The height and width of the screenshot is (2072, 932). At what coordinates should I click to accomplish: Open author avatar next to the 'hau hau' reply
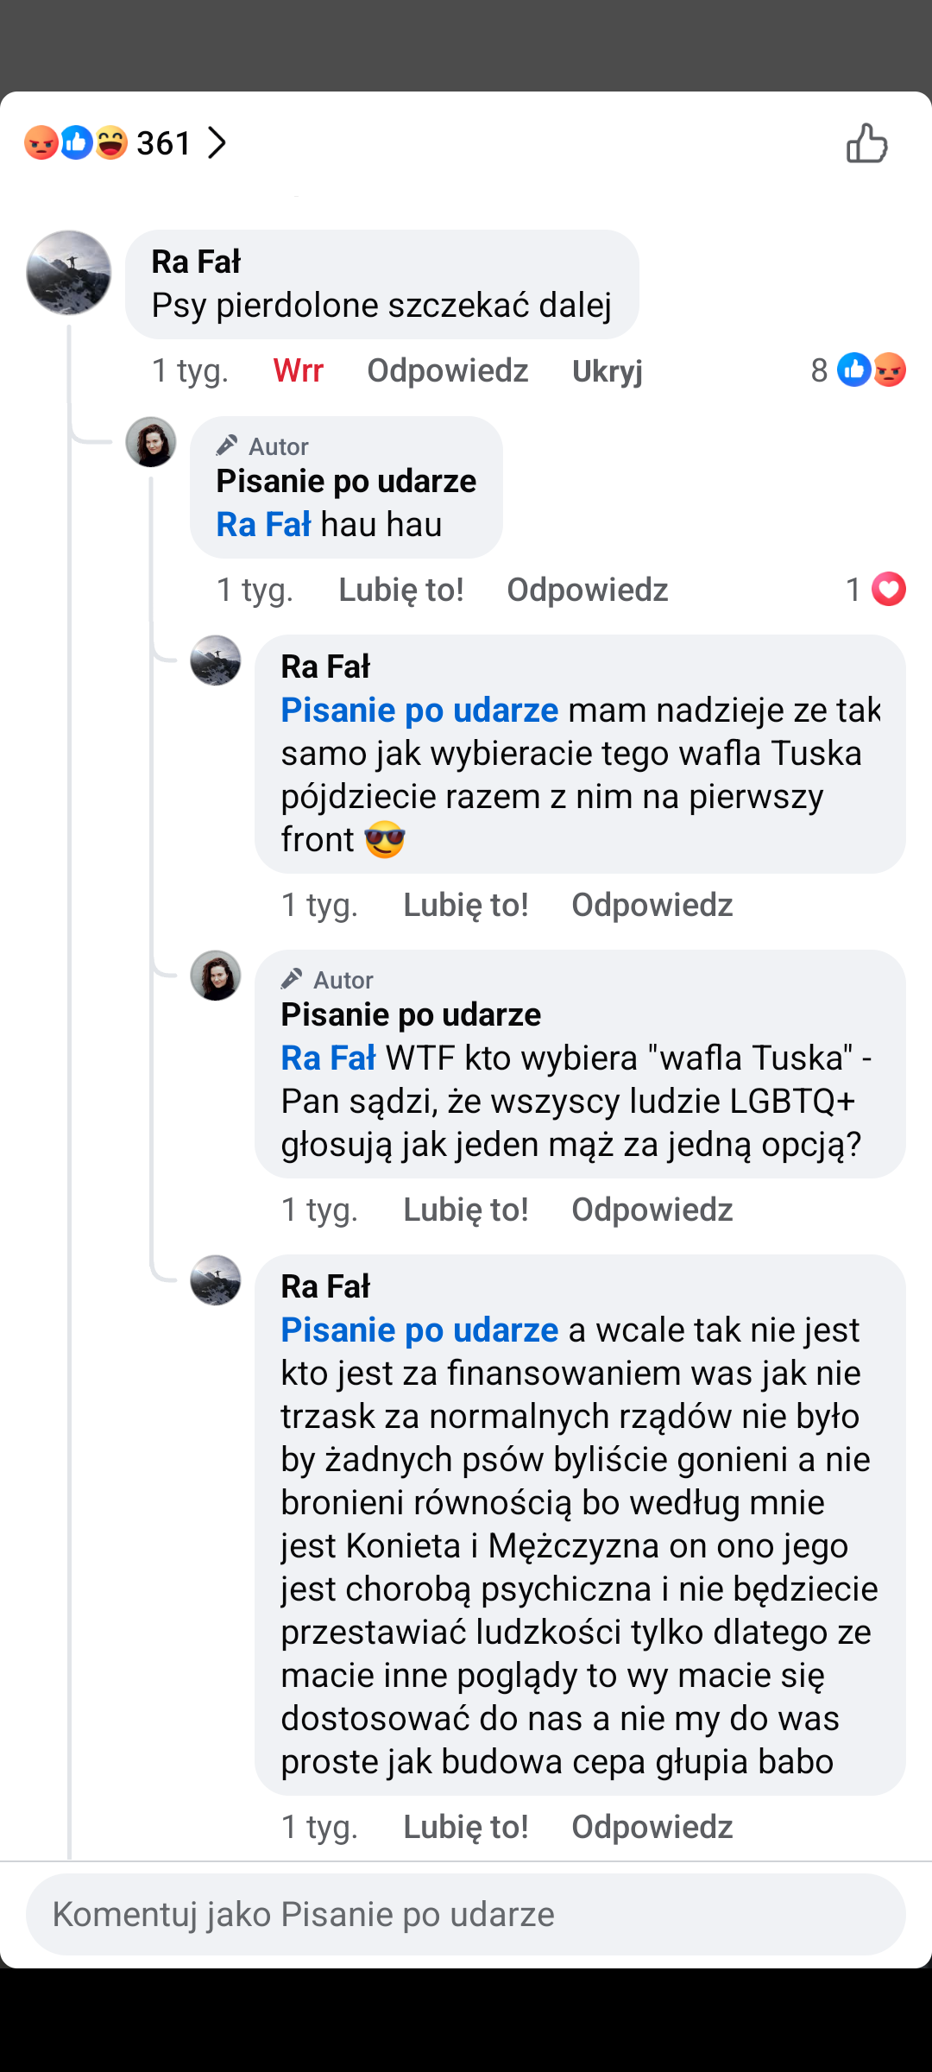(x=151, y=442)
